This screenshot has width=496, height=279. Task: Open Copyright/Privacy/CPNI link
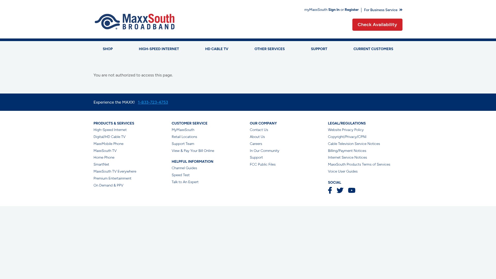coord(347,137)
